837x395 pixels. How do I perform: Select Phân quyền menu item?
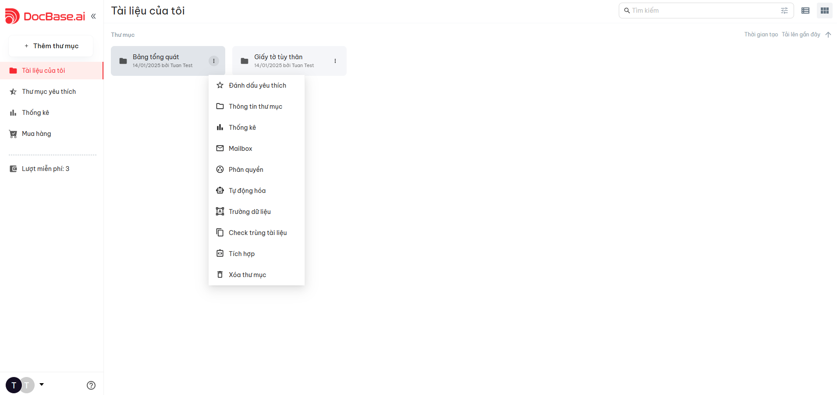[x=256, y=170]
